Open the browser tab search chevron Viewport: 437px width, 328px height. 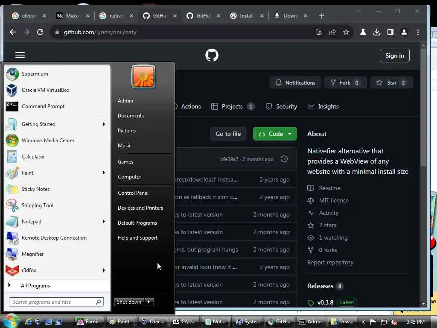[x=358, y=12]
